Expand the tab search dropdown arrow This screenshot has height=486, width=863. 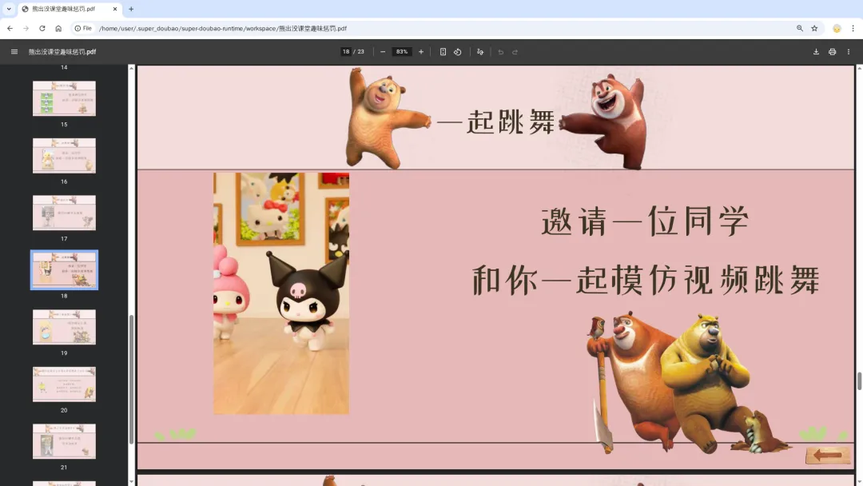click(9, 9)
